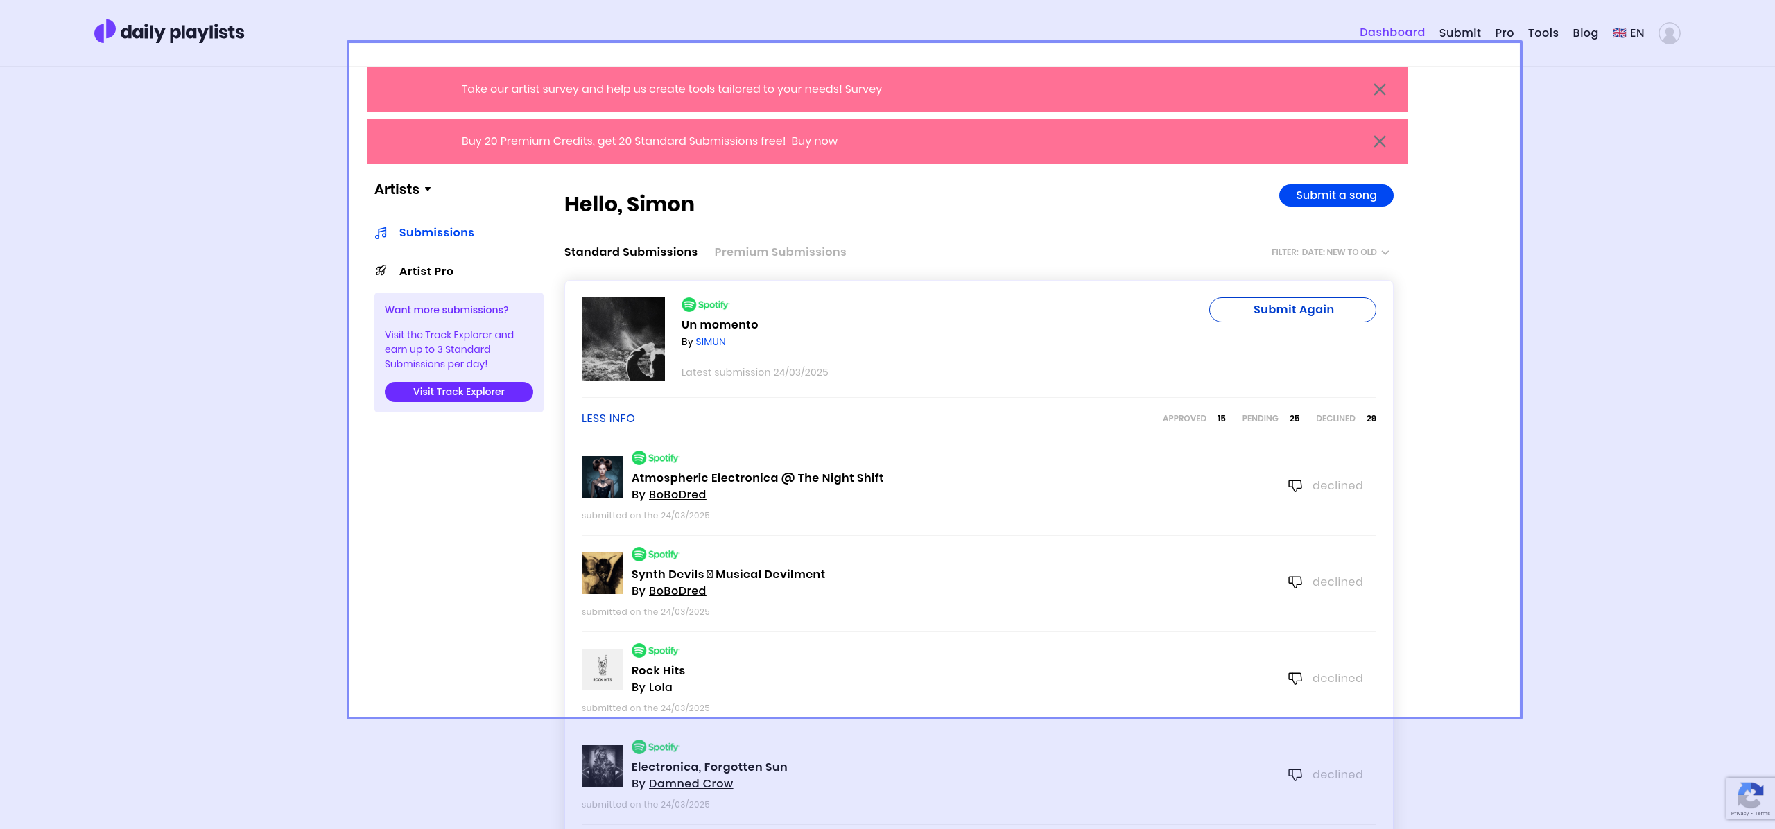The height and width of the screenshot is (829, 1775).
Task: Open the Tools menu item
Action: pyautogui.click(x=1543, y=33)
